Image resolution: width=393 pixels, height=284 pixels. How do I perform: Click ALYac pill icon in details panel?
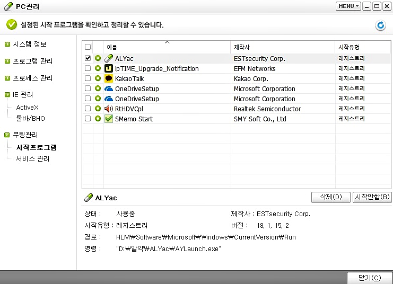click(89, 198)
